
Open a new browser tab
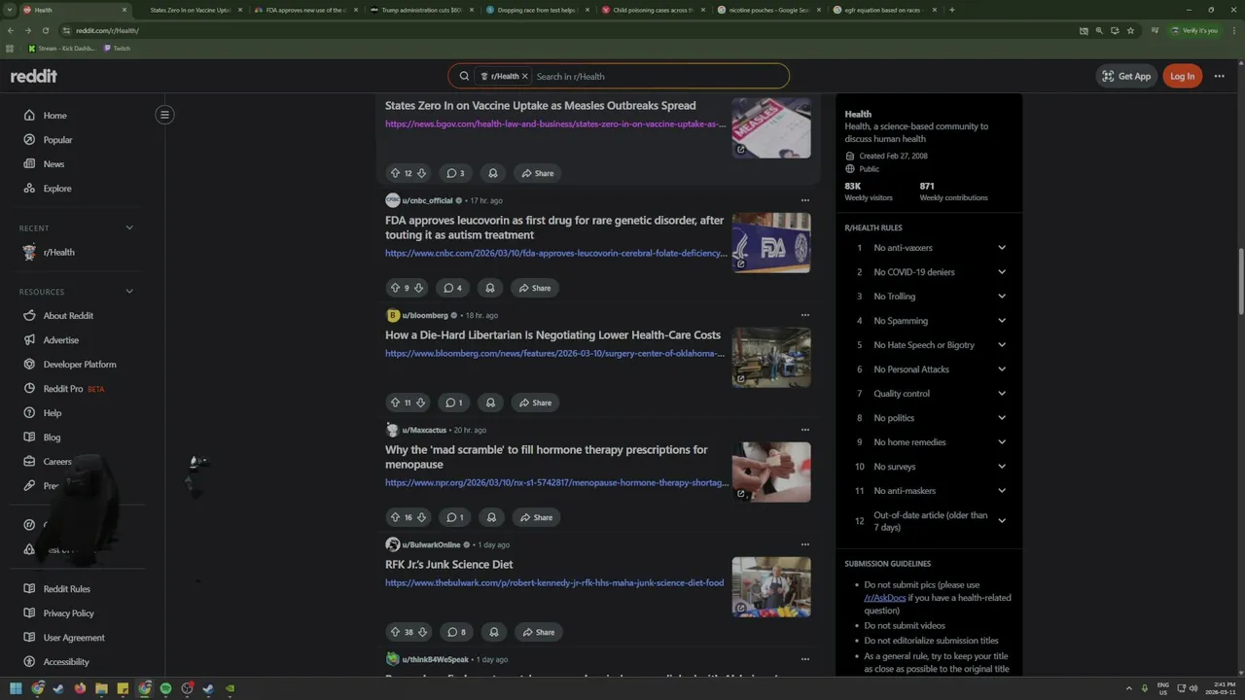point(951,10)
